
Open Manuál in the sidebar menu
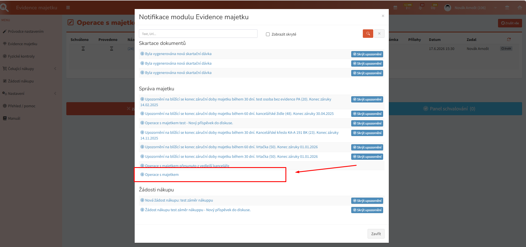point(14,118)
